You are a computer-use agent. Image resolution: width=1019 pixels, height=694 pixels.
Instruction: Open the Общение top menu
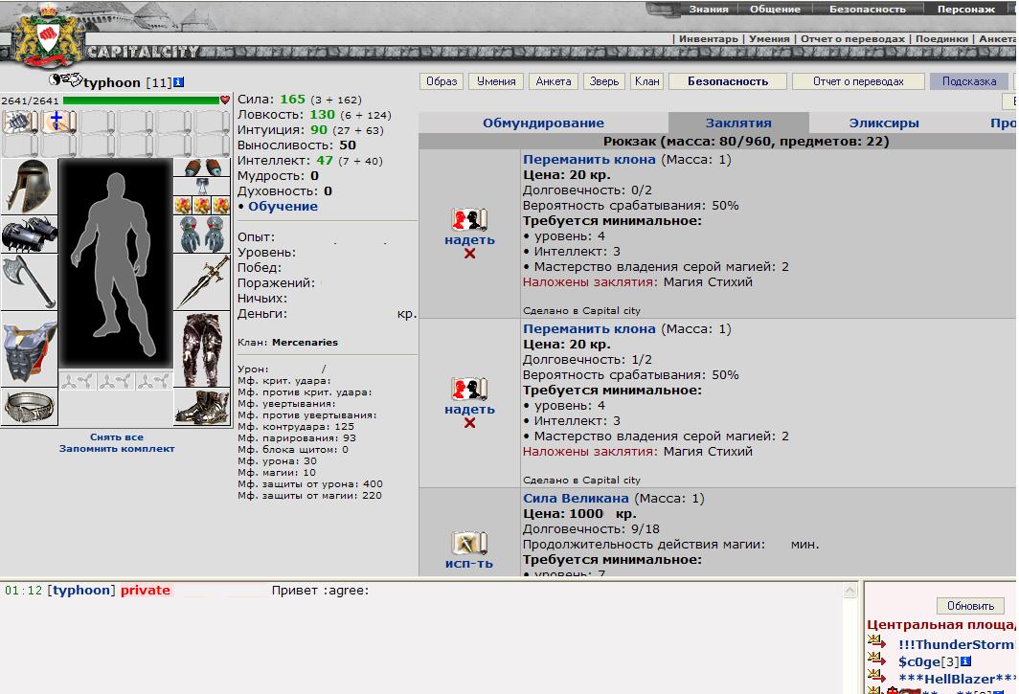pos(775,10)
